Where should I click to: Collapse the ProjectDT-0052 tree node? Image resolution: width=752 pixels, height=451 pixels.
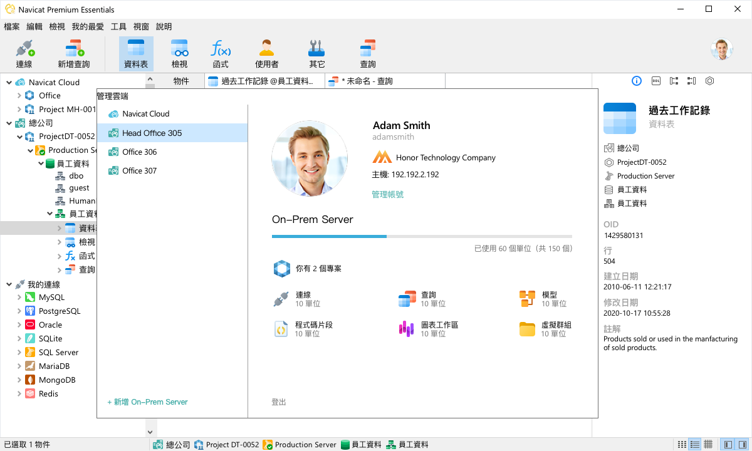coord(19,137)
